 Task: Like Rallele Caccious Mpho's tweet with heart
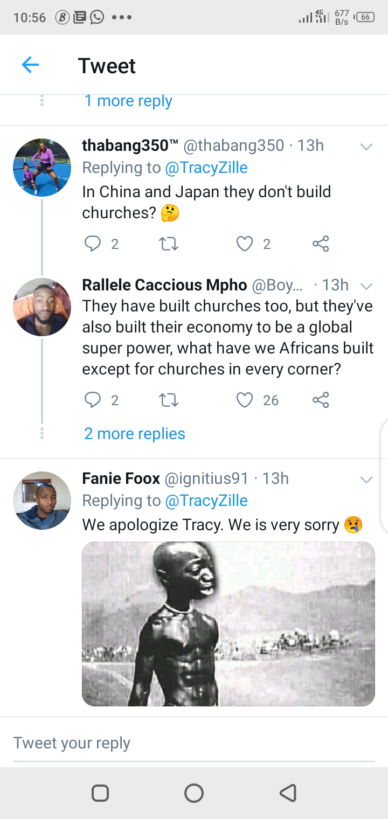click(x=245, y=400)
